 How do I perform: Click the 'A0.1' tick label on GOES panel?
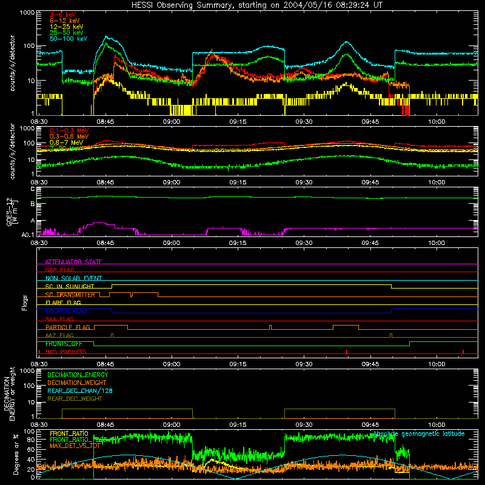pos(28,235)
